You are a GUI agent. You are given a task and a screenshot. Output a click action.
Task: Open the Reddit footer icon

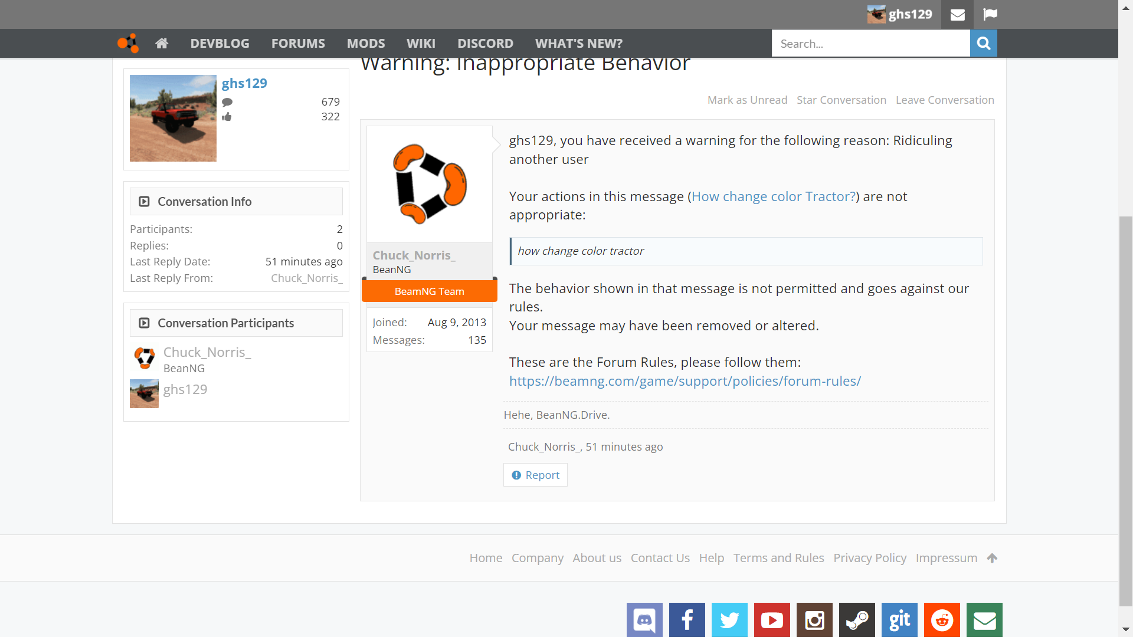click(x=942, y=620)
